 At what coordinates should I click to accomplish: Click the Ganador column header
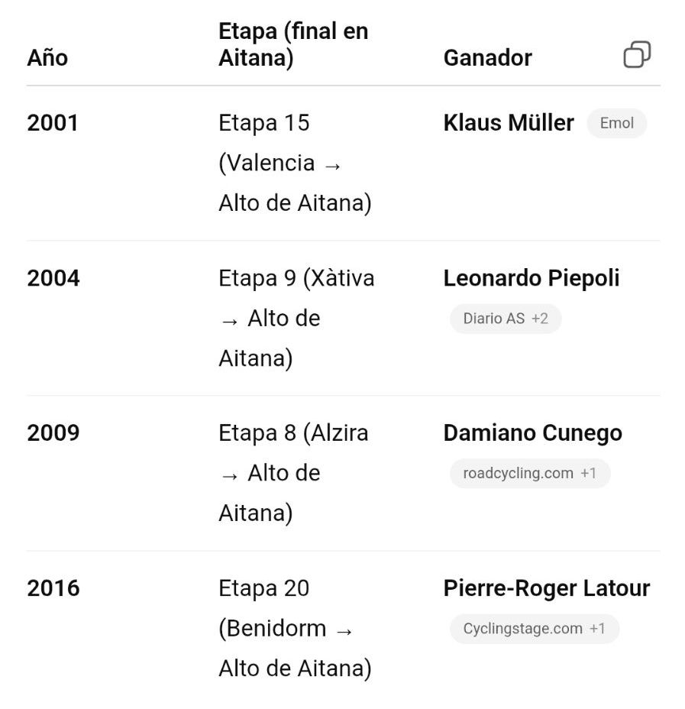point(487,58)
